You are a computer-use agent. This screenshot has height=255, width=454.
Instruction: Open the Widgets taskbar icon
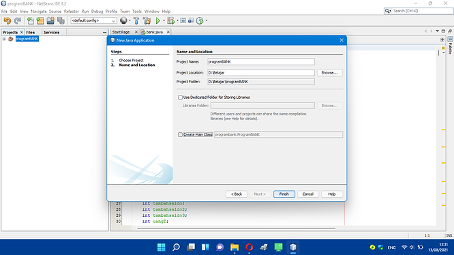pos(205,247)
